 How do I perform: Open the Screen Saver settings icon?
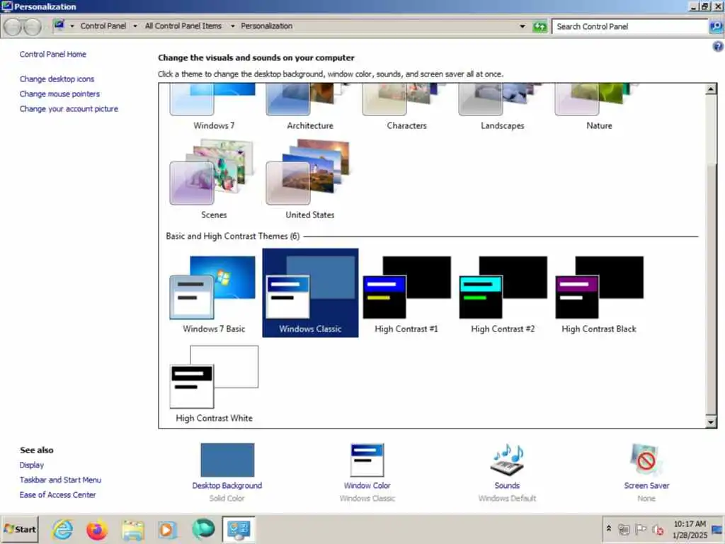[x=646, y=460]
